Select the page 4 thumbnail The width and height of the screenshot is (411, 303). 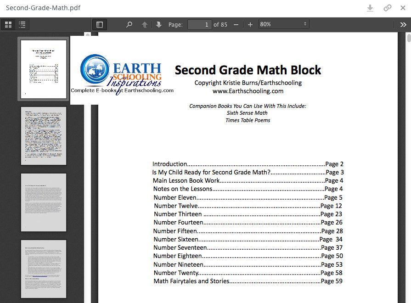click(44, 269)
